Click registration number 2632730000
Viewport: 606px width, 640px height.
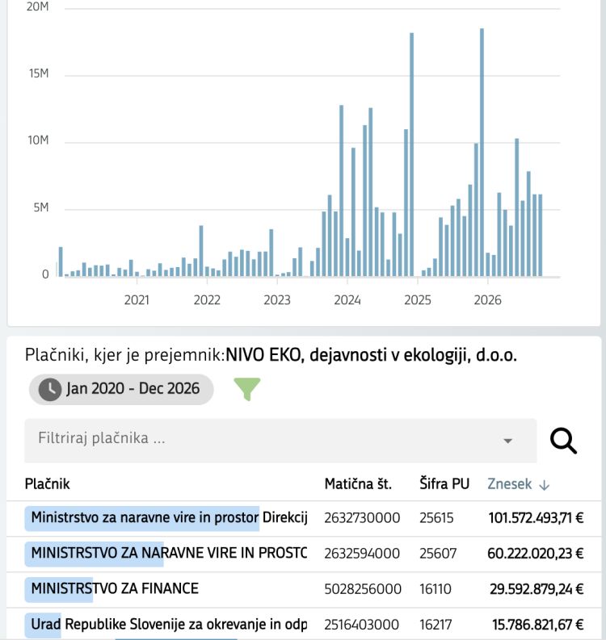click(x=362, y=518)
